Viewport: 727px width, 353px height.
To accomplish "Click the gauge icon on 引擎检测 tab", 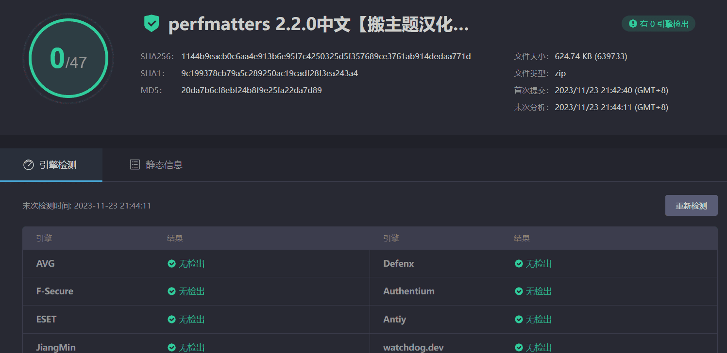I will pyautogui.click(x=29, y=165).
